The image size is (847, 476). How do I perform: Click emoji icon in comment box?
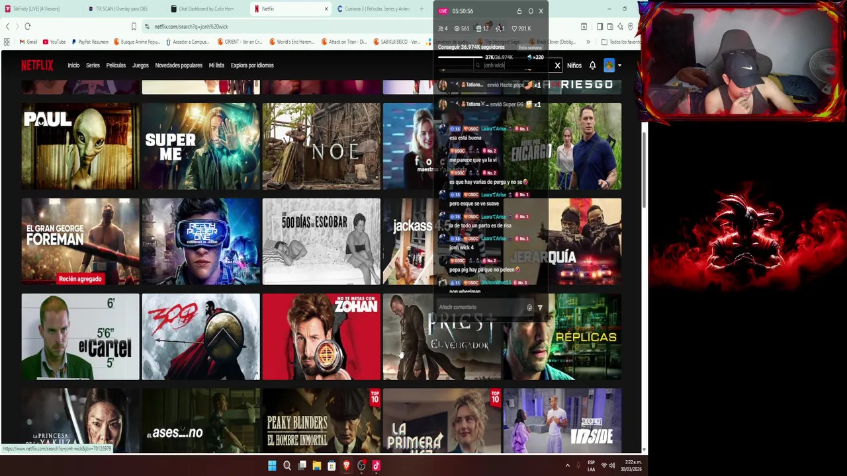point(529,307)
